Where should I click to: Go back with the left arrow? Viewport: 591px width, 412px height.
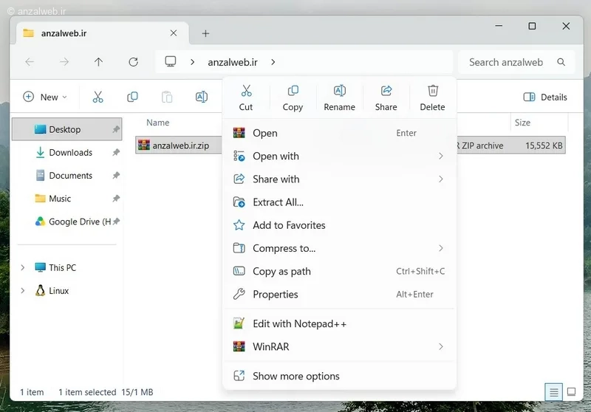30,62
